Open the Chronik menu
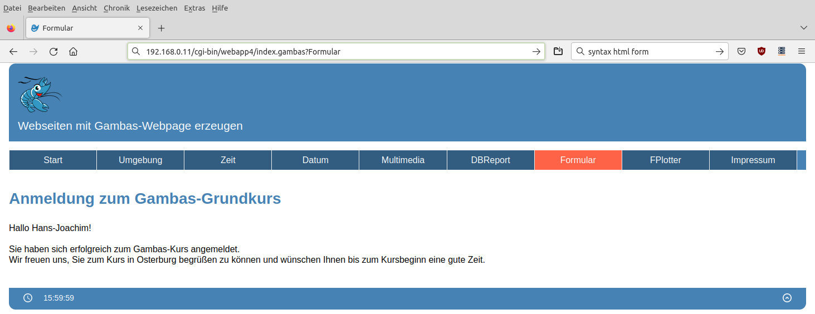 [x=116, y=8]
